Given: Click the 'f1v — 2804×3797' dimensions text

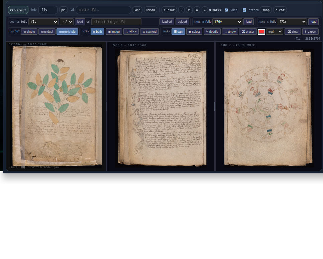Looking at the screenshot, I should pyautogui.click(x=308, y=38).
